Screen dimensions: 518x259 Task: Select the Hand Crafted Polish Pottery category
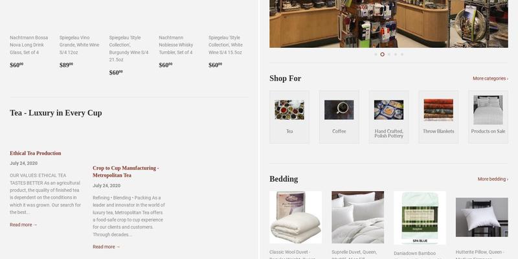[389, 117]
